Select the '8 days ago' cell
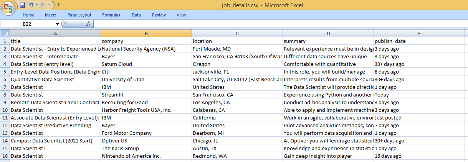This screenshot has height=162, width=468. click(419, 72)
